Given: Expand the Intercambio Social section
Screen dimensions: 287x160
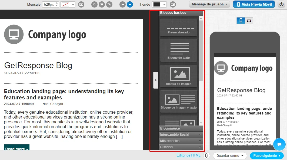Looking at the screenshot, I should [181, 135].
